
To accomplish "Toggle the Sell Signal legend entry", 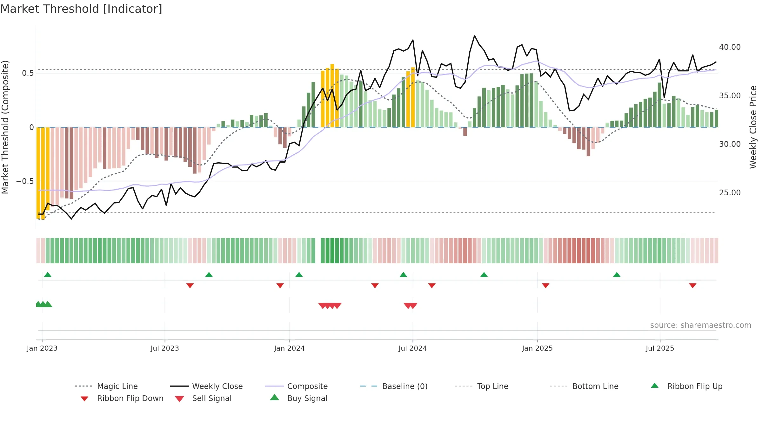I will tap(203, 398).
